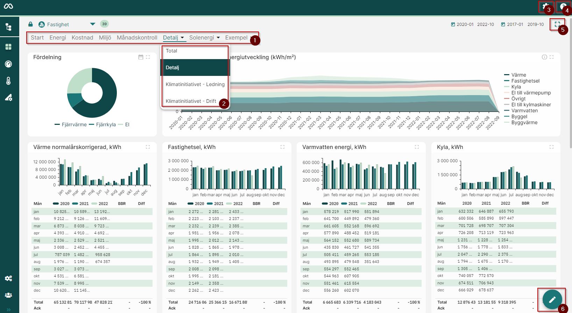Viewport: 572px width, 313px height.
Task: Open settings gear in top bar
Action: tap(545, 6)
